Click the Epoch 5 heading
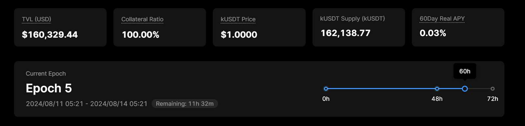The width and height of the screenshot is (525, 126). (49, 88)
